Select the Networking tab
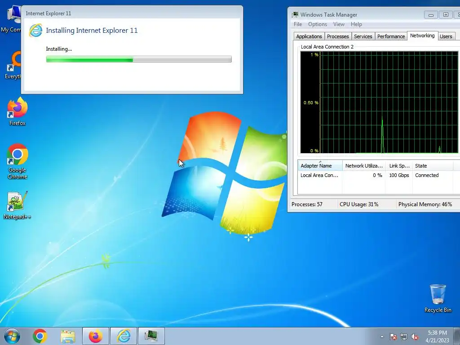 (x=422, y=35)
